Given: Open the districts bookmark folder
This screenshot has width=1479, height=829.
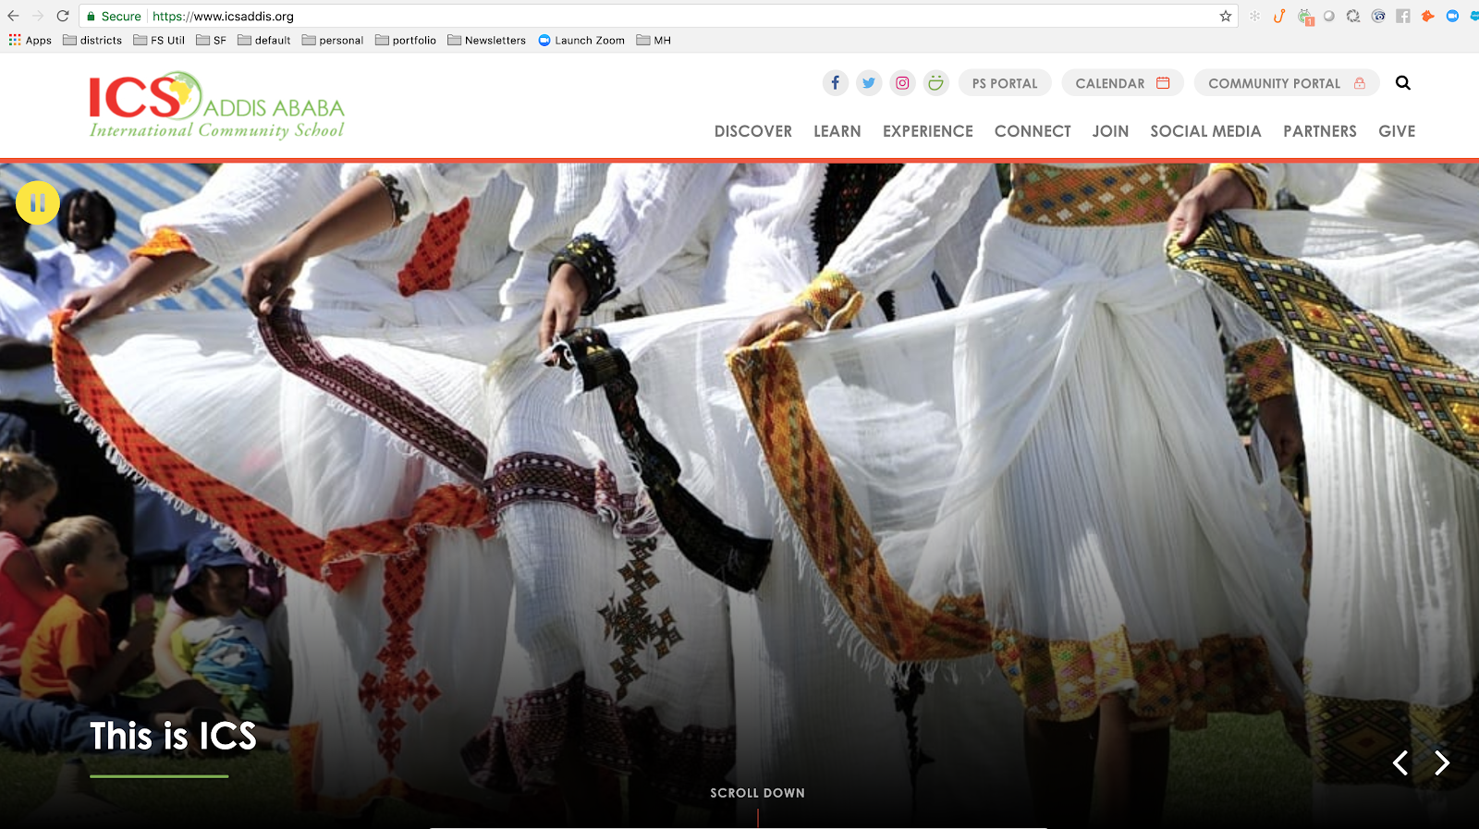Looking at the screenshot, I should (92, 40).
